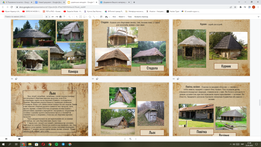Image resolution: width=261 pixels, height=147 pixels.
Task: Open the new slide layout dropdown arrow
Action: pos(49,17)
